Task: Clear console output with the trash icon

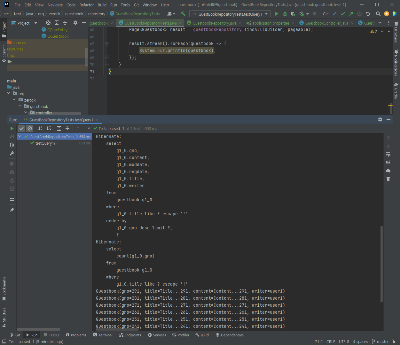Action: click(x=388, y=179)
